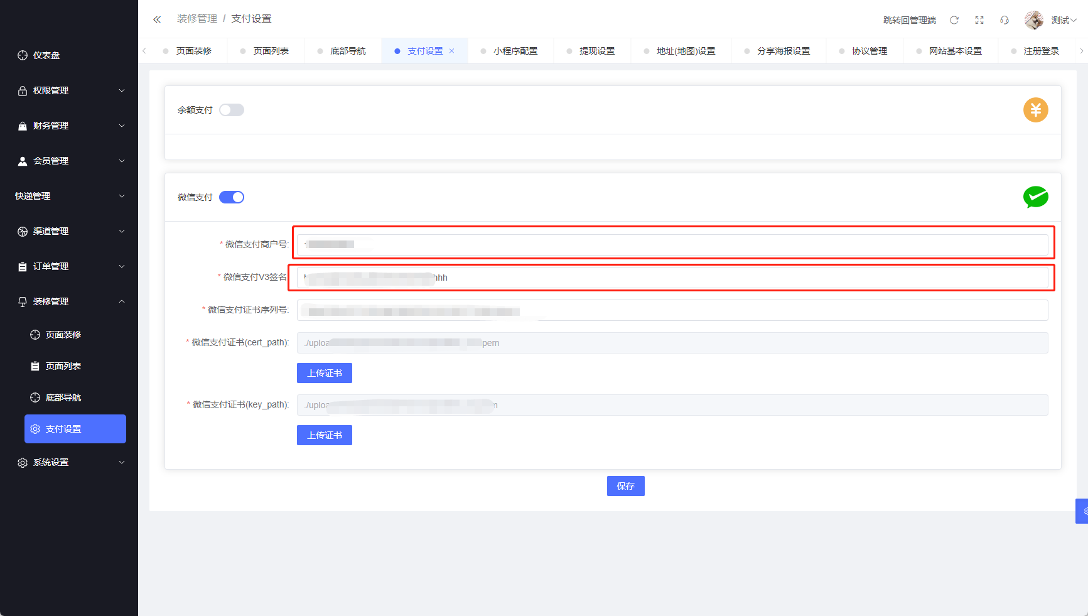Click the user avatar picture

coord(1033,20)
